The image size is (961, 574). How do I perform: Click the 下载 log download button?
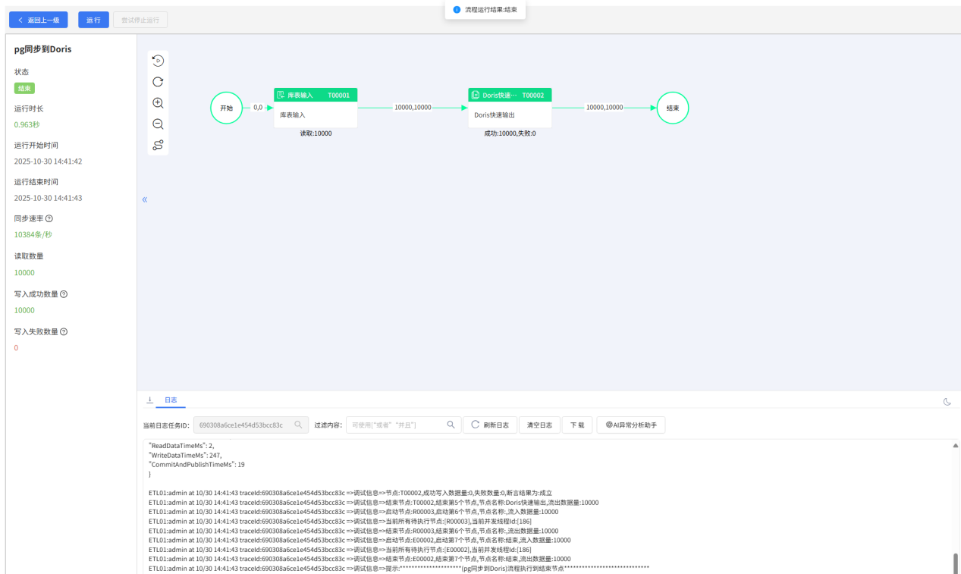coord(577,425)
